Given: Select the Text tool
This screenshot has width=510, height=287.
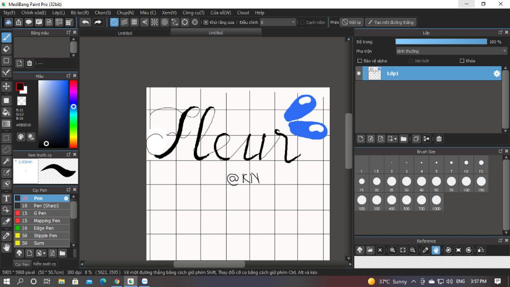Looking at the screenshot, I should [6, 198].
